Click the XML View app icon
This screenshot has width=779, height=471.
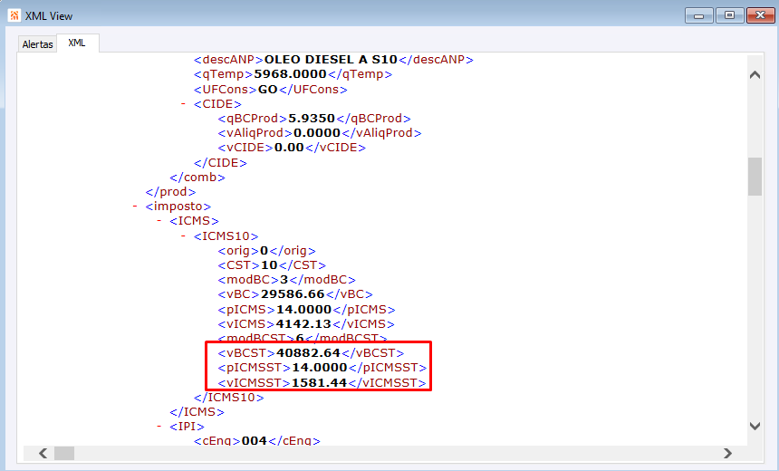click(x=14, y=15)
